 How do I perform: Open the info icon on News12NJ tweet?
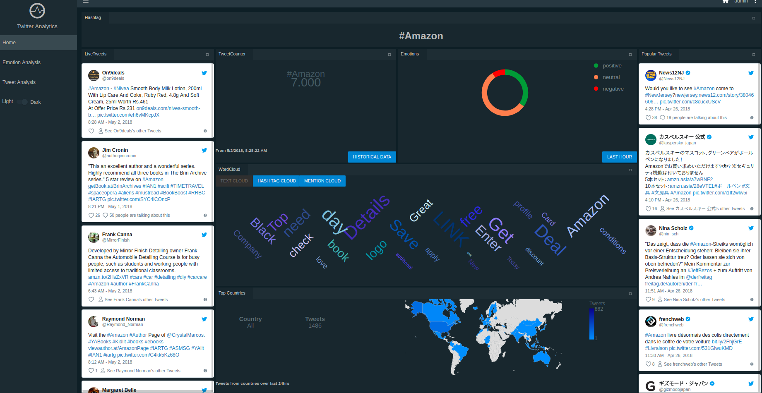point(752,118)
